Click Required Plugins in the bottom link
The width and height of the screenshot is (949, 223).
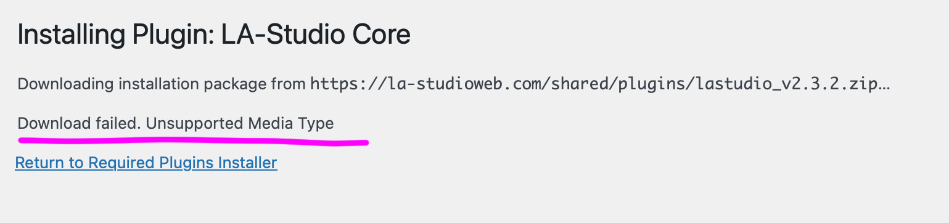[146, 163]
